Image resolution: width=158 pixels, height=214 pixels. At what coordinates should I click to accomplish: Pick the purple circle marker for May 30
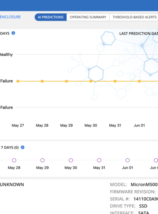click(x=71, y=160)
